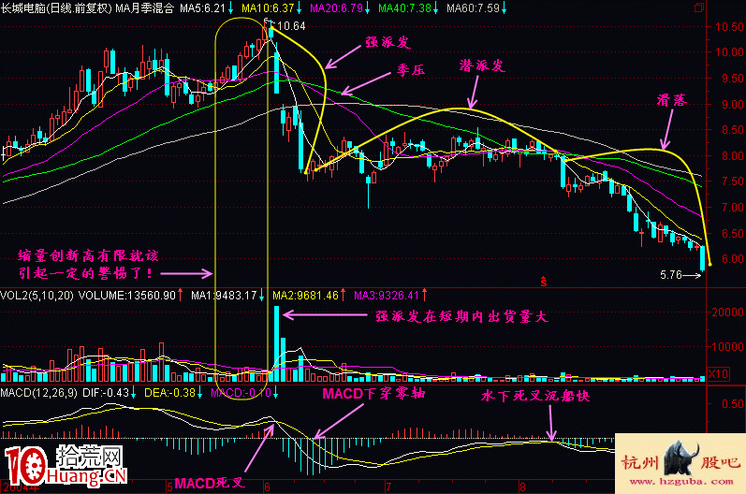
Task: Click the VOL2(5,10,20) indicator name
Action: pos(37,296)
